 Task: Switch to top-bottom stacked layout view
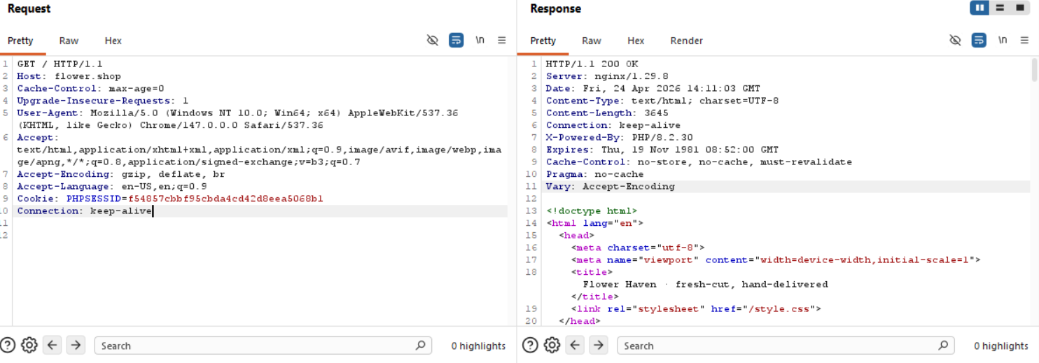point(1000,8)
